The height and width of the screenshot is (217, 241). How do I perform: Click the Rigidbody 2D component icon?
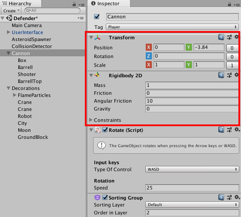[97, 75]
